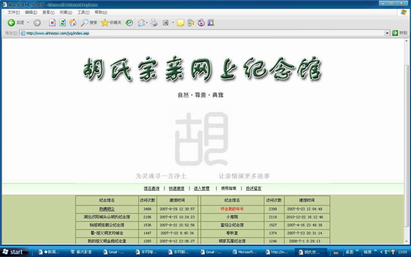Open 湖北汉阳城头山胡氏纪念馆 entry
Screen dimensions: 411x257
[107, 217]
